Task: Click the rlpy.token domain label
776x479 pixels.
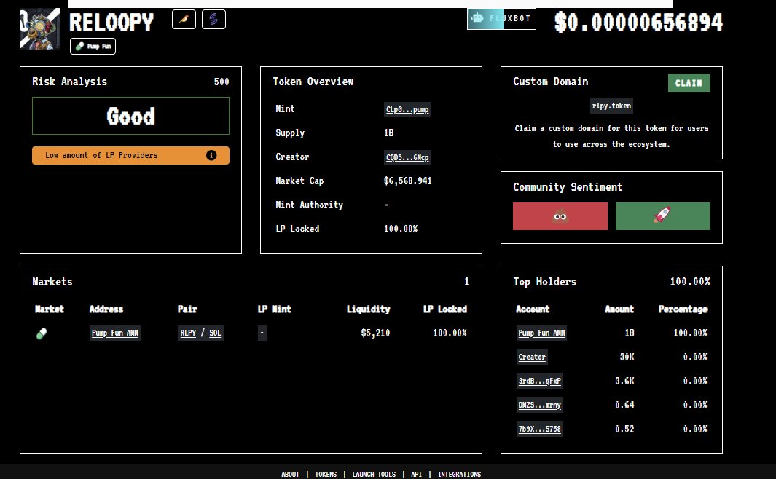Action: pos(611,106)
